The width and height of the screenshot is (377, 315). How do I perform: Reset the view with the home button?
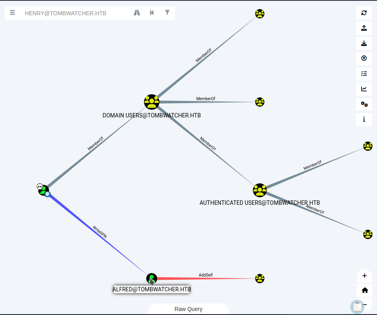[x=364, y=290]
